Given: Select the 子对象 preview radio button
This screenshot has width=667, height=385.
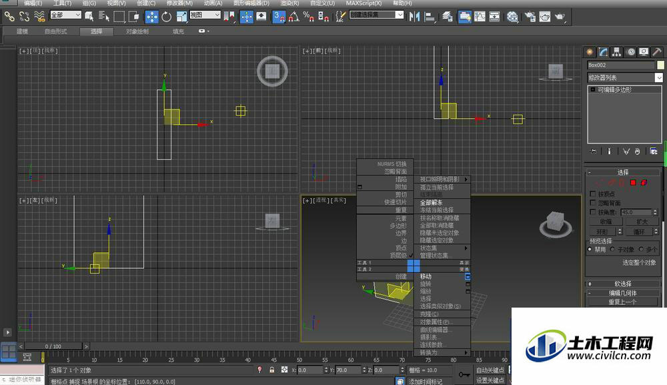Looking at the screenshot, I should pos(612,250).
